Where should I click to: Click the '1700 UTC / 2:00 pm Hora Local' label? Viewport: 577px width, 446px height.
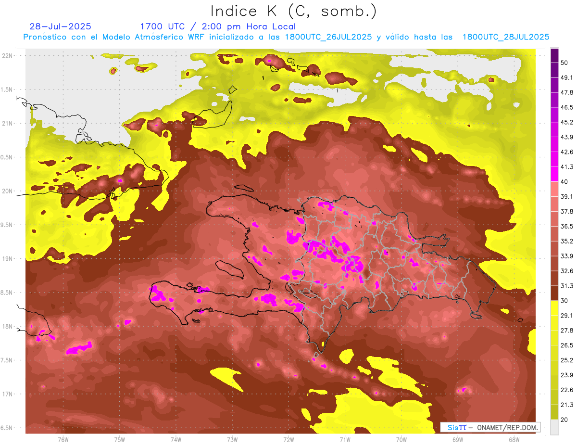[218, 26]
